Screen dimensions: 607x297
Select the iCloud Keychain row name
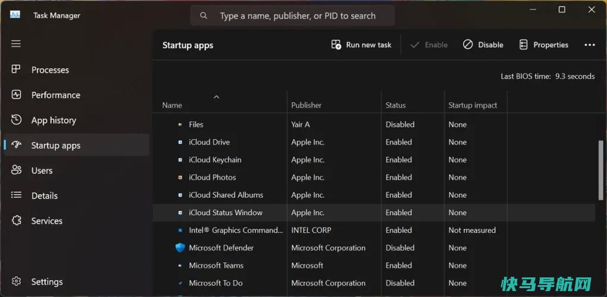click(x=215, y=160)
